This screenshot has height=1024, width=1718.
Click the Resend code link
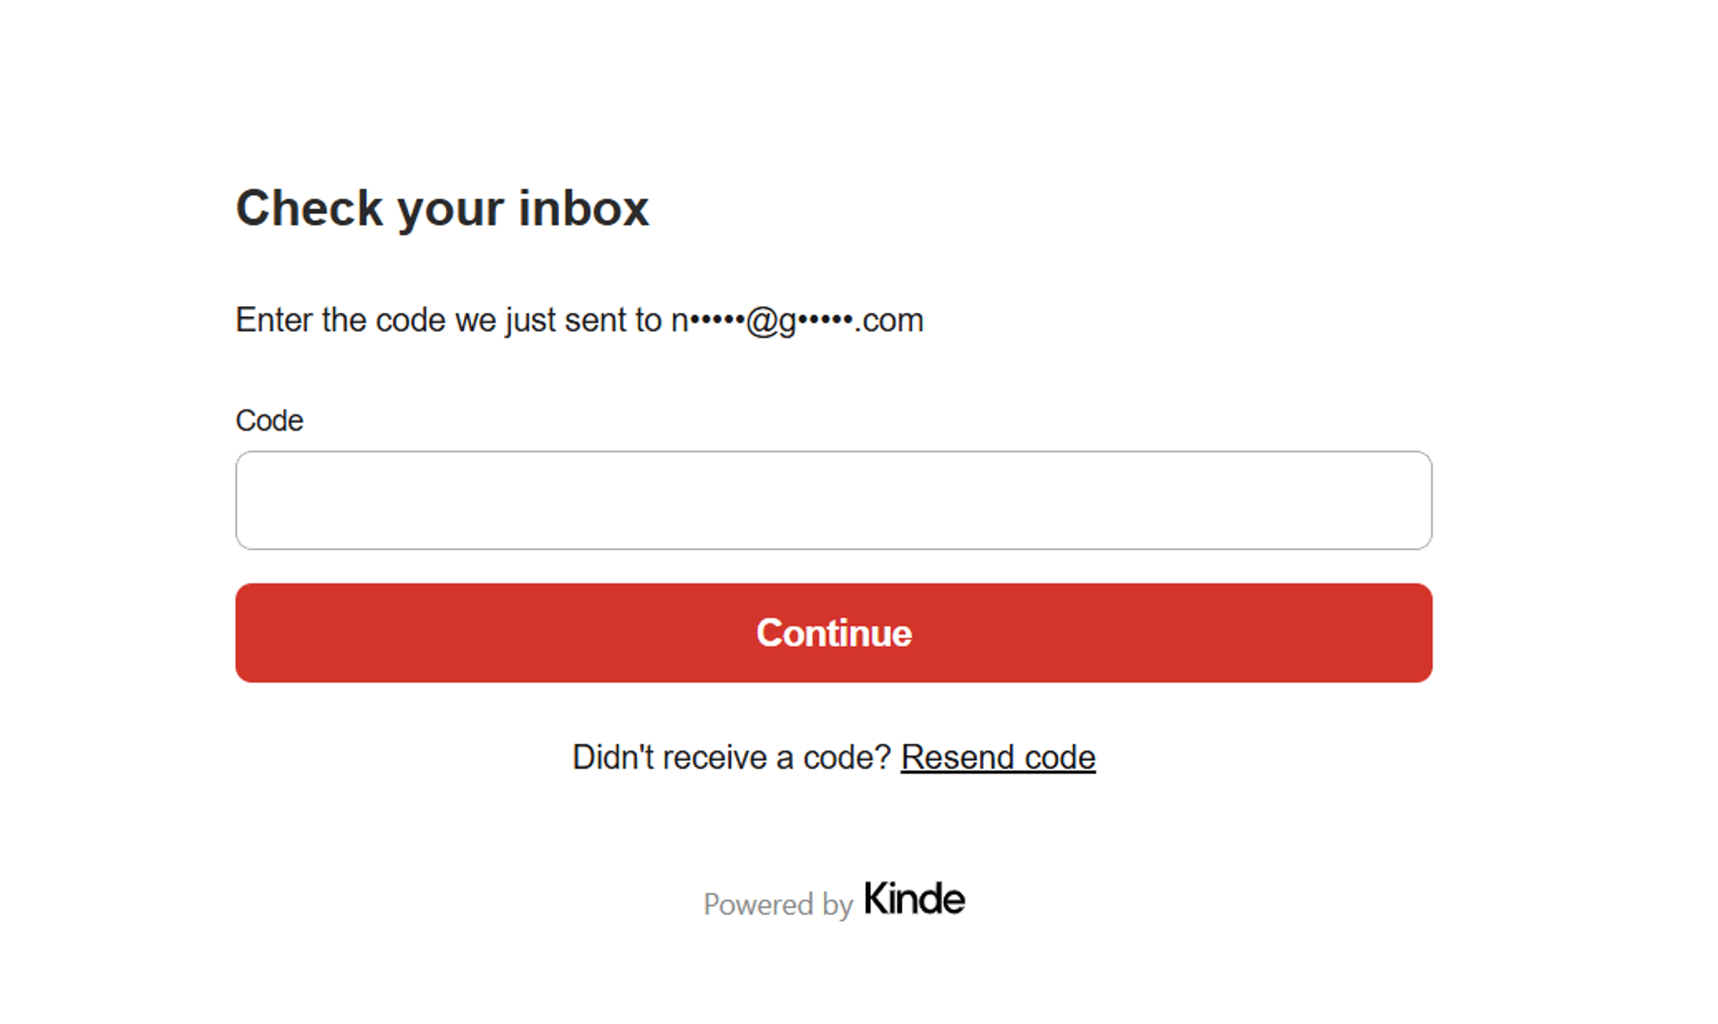point(997,757)
